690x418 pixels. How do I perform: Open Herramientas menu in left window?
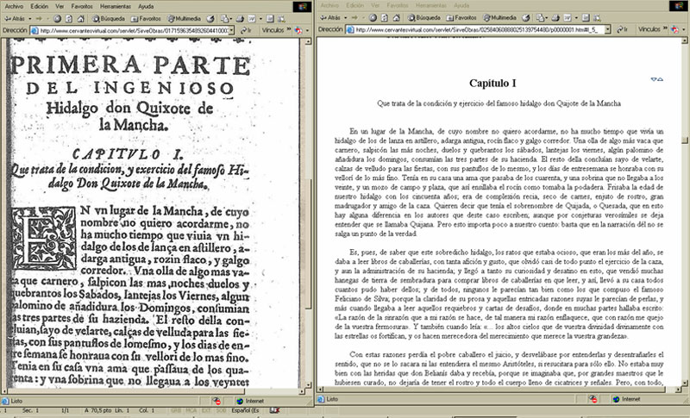point(116,7)
